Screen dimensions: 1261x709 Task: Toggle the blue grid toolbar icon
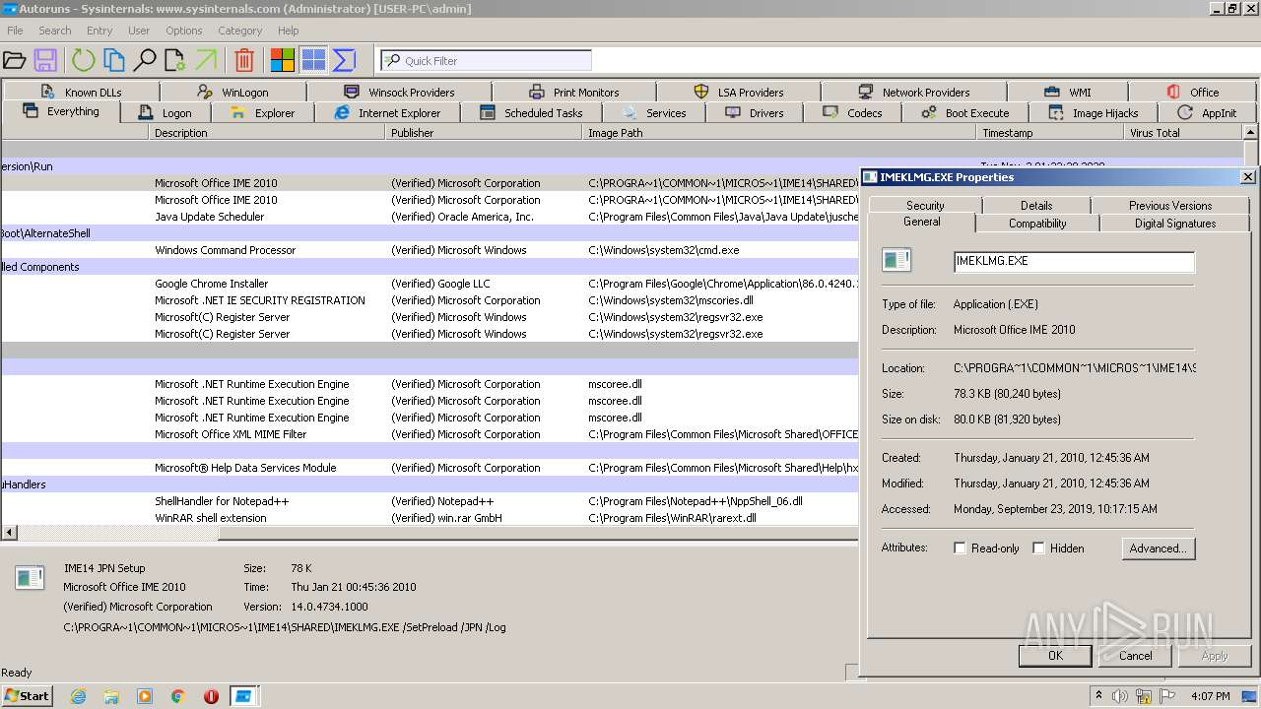313,60
